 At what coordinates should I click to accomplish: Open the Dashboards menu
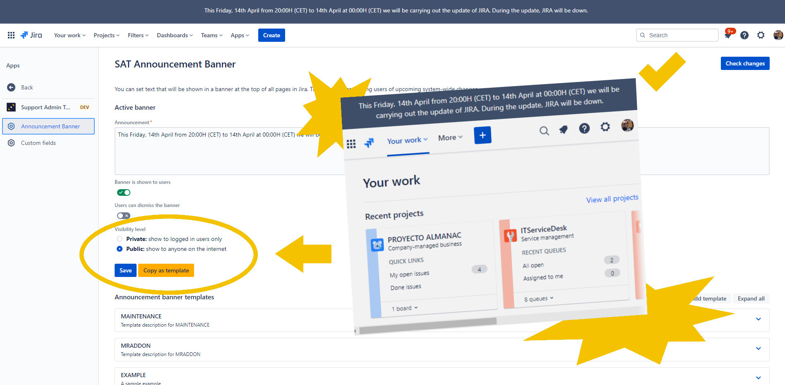click(x=175, y=35)
